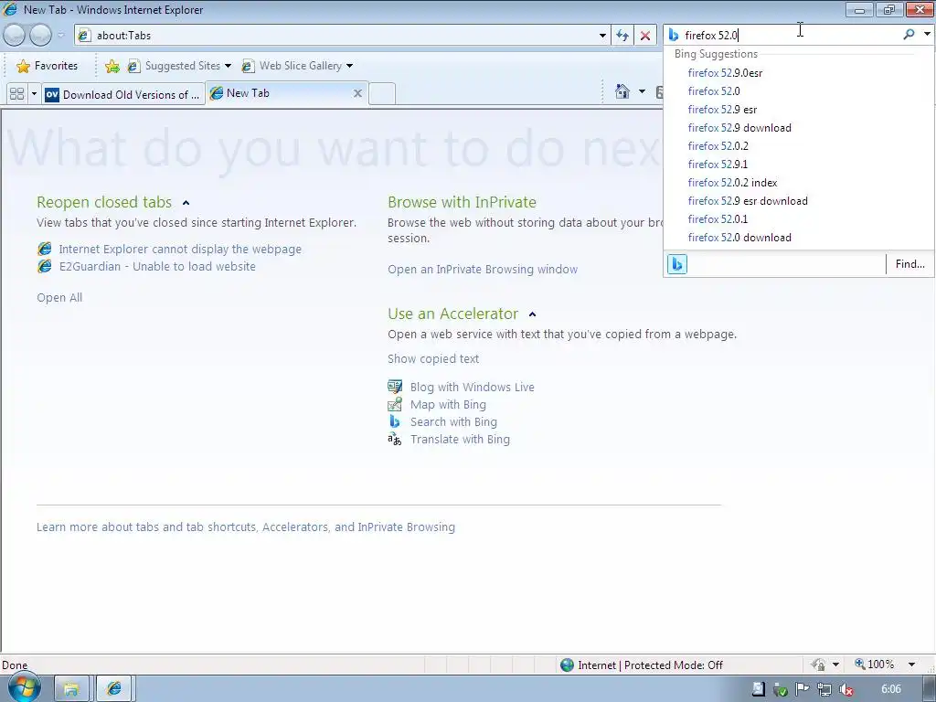This screenshot has width=936, height=702.
Task: Open the Windows Start button
Action: pos(24,687)
